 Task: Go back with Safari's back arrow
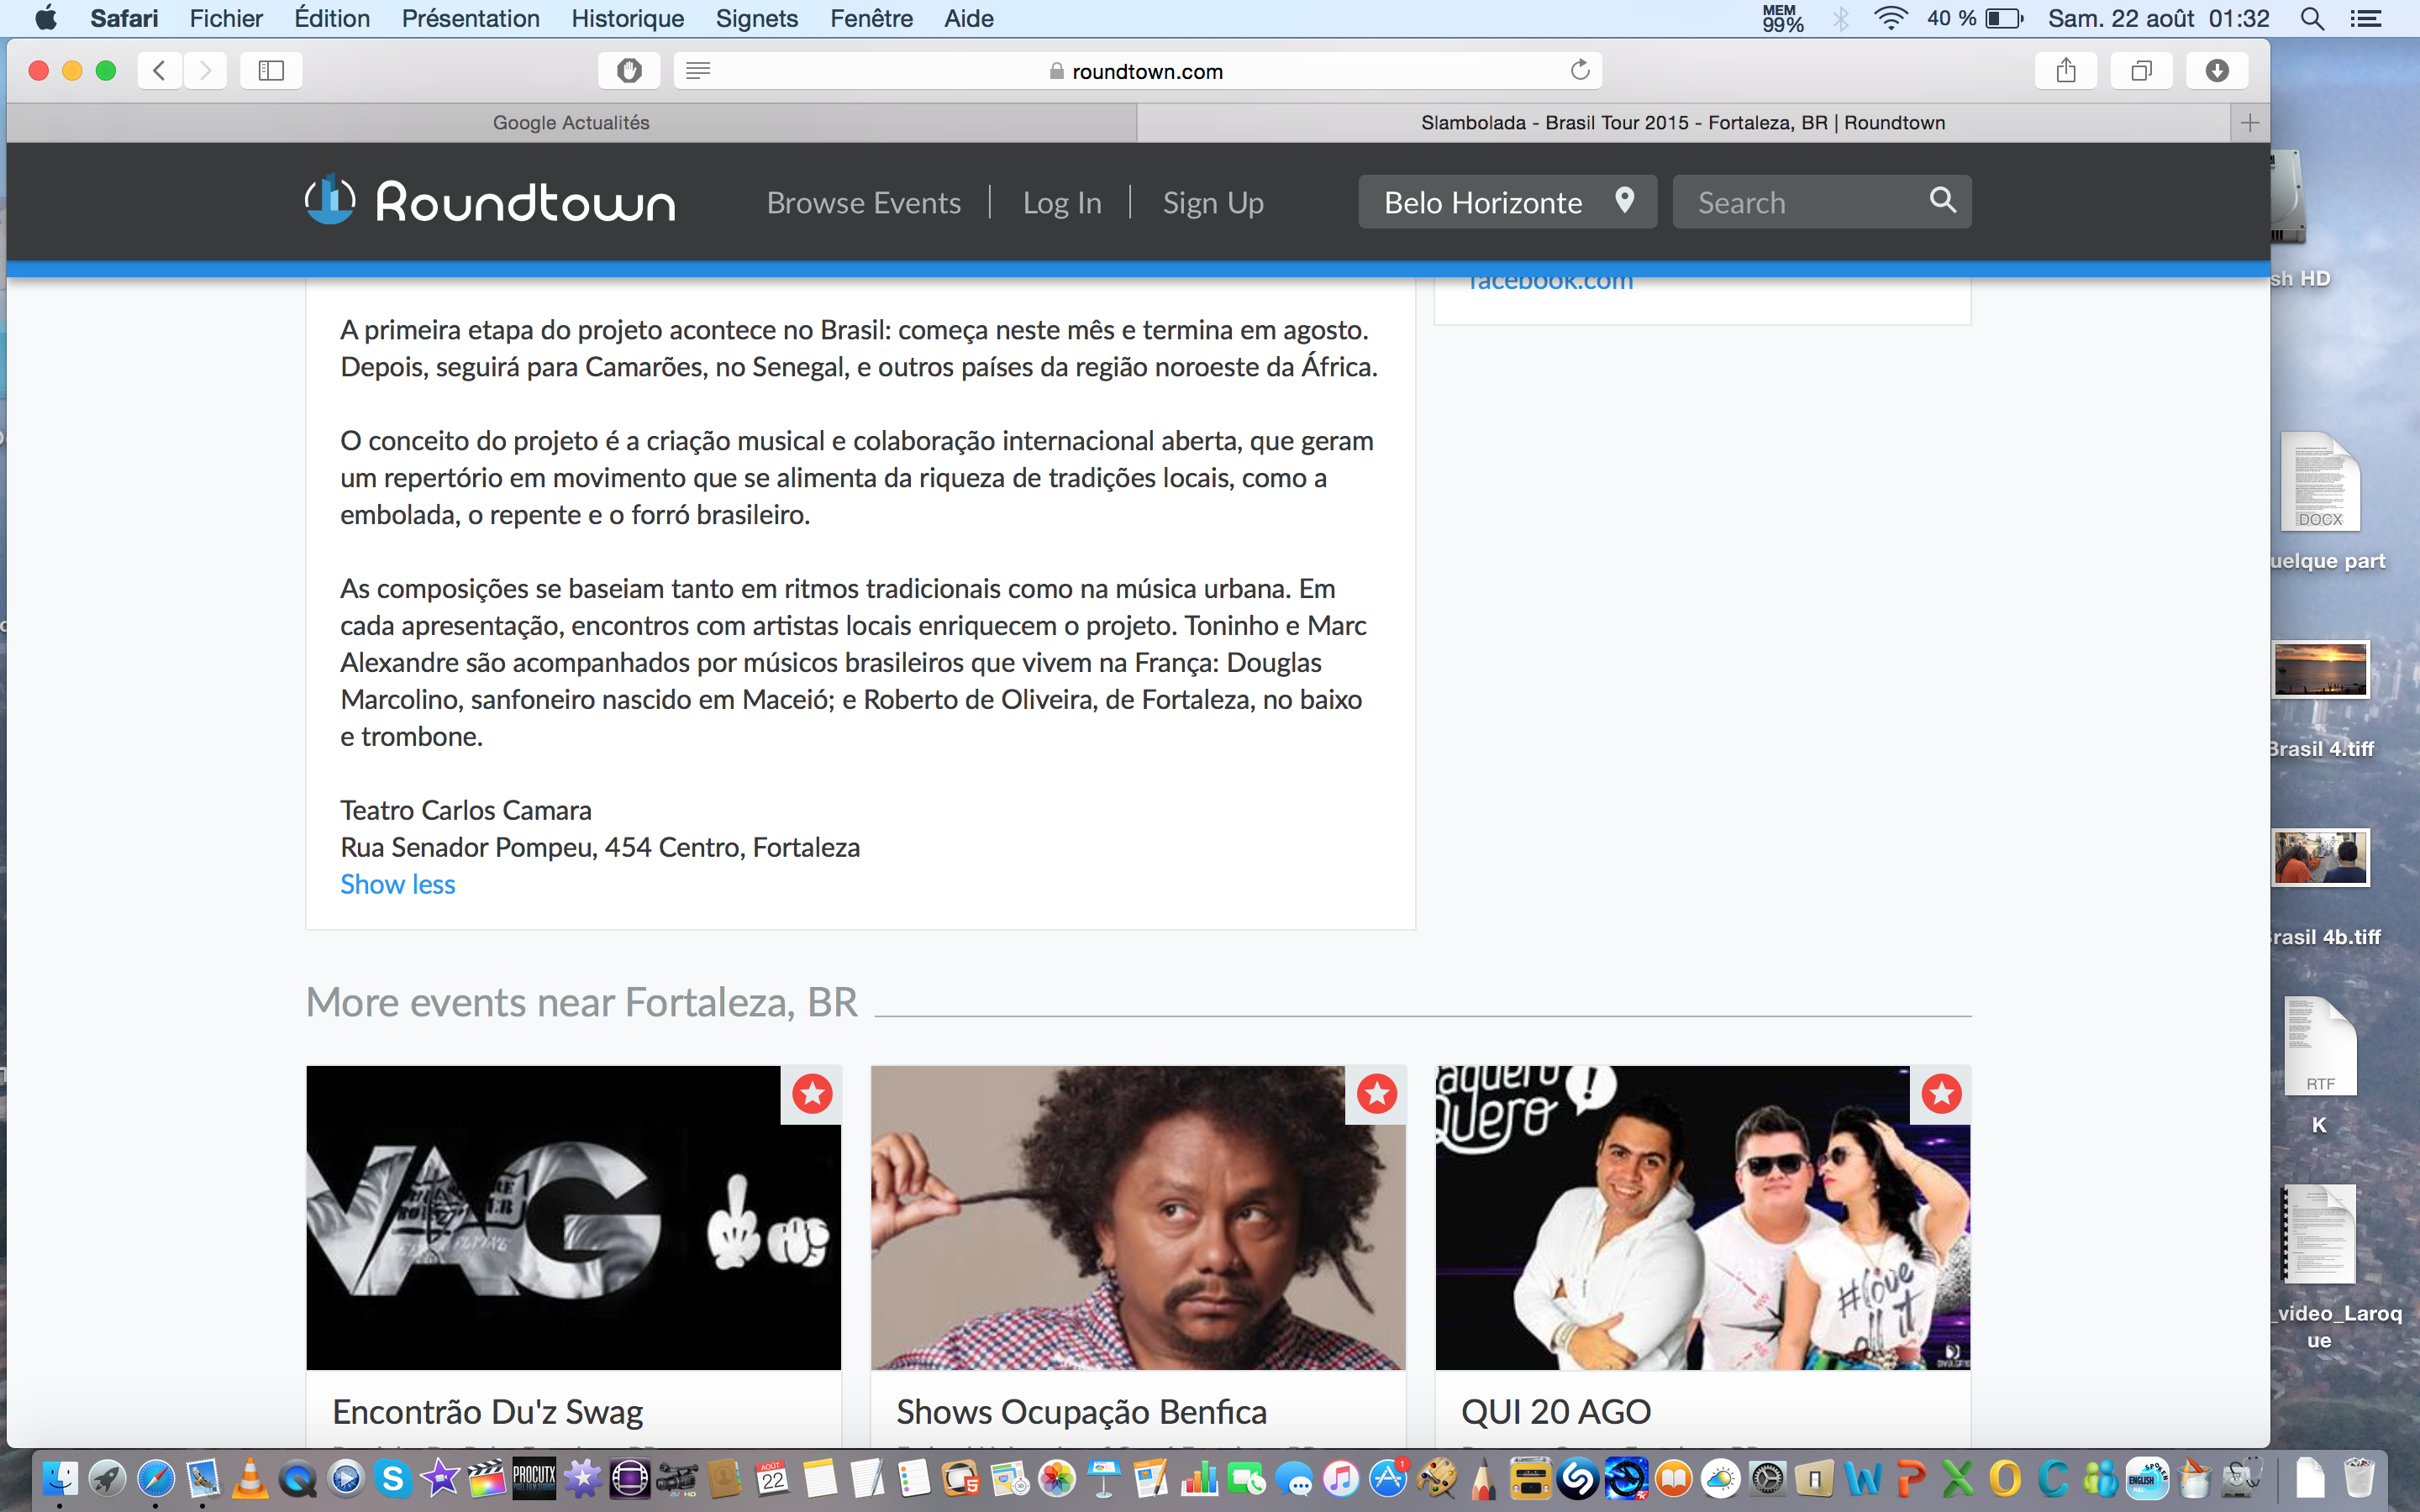point(159,70)
